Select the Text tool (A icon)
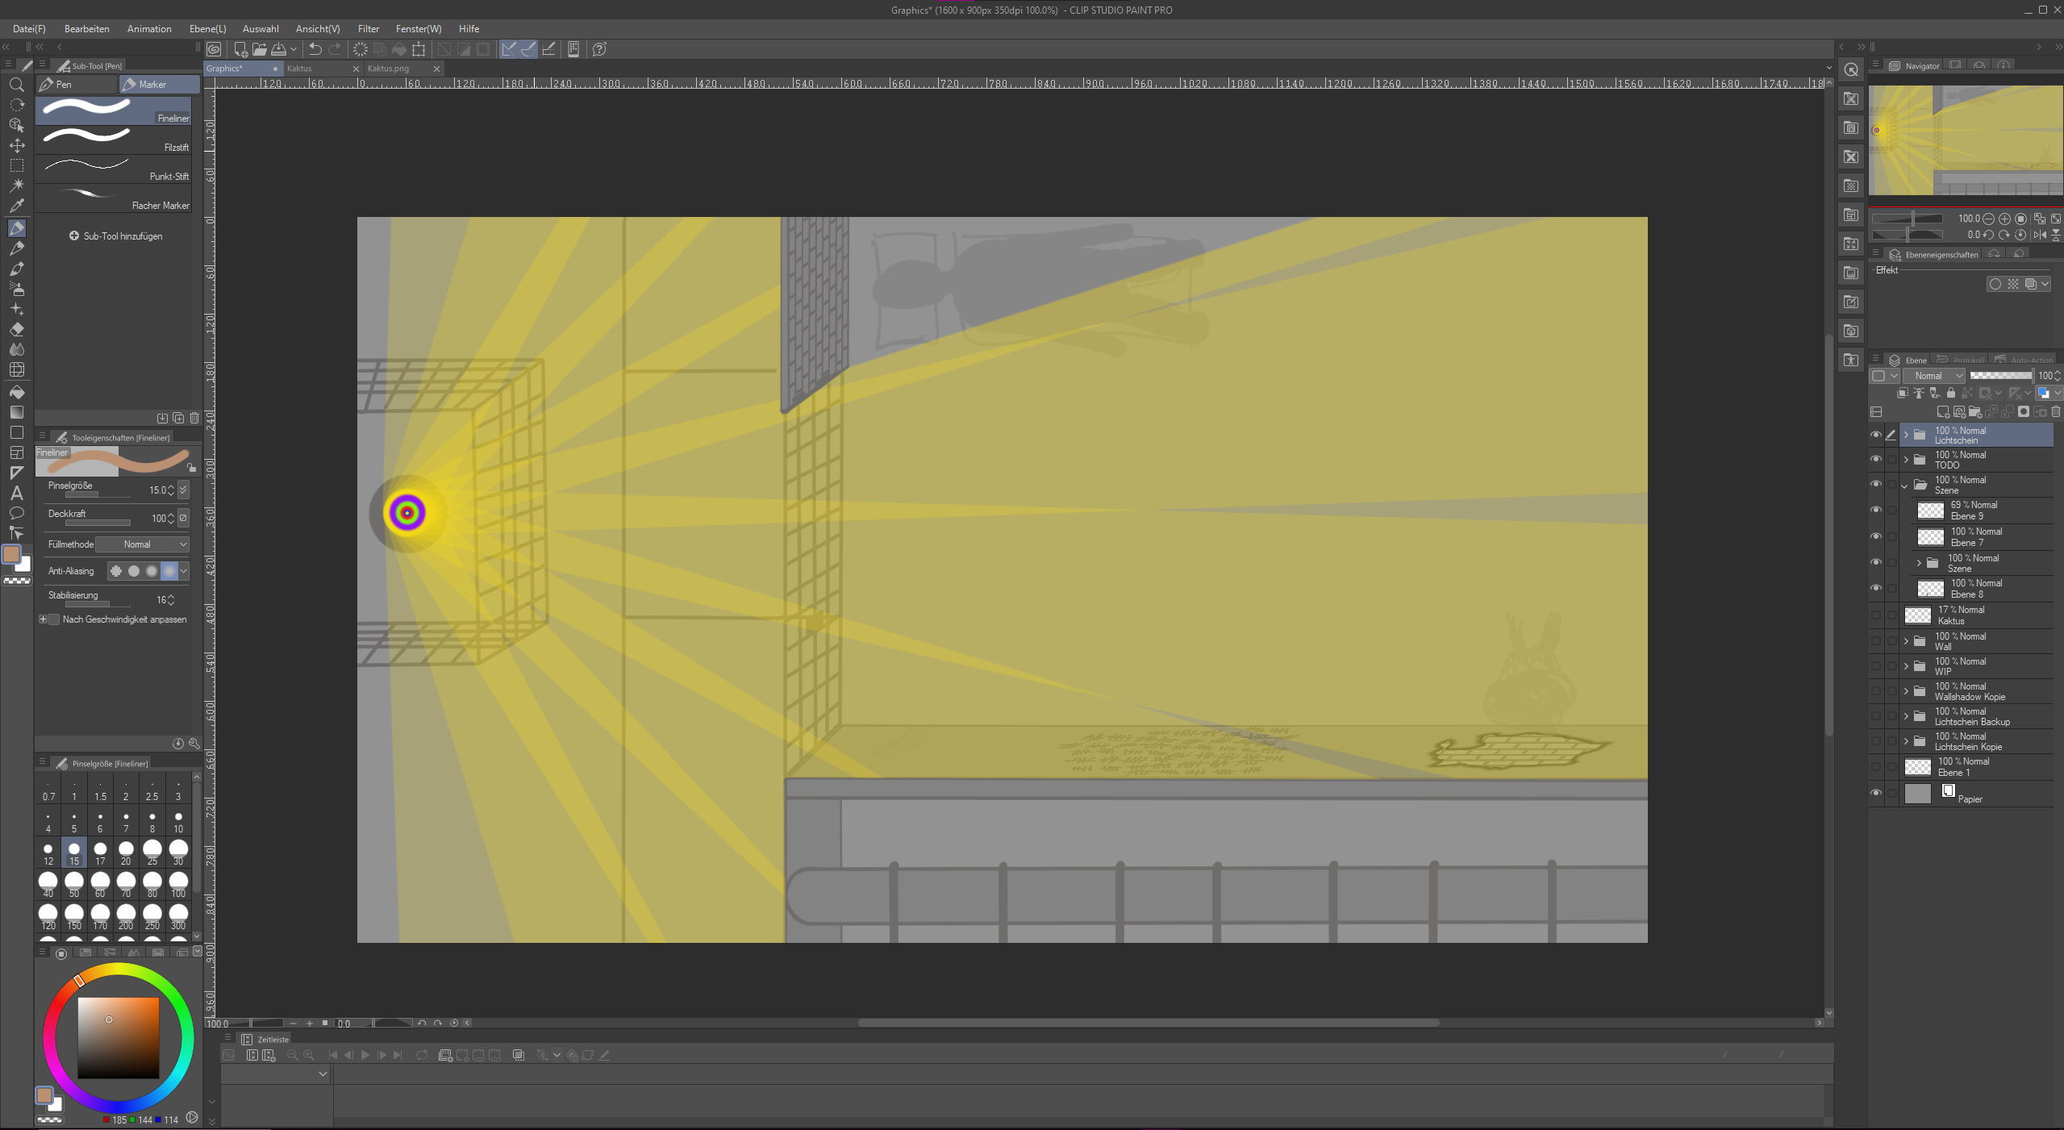Screen dimensions: 2064x1130 click(16, 493)
